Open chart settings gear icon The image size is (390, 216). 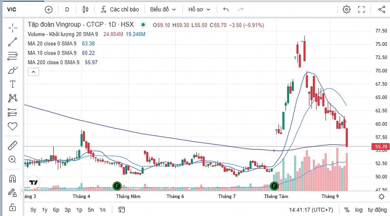tap(346, 10)
